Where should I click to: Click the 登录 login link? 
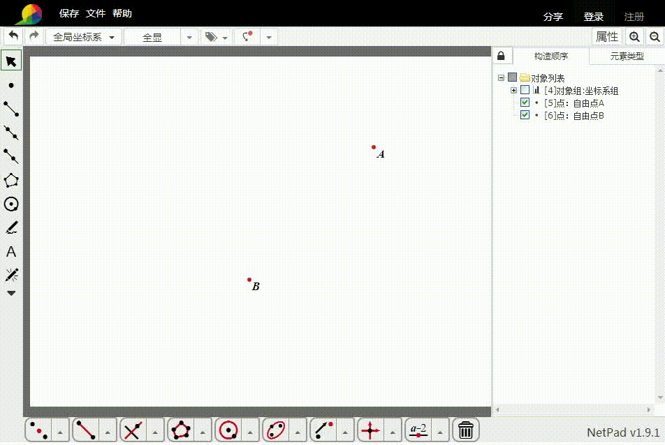click(593, 17)
